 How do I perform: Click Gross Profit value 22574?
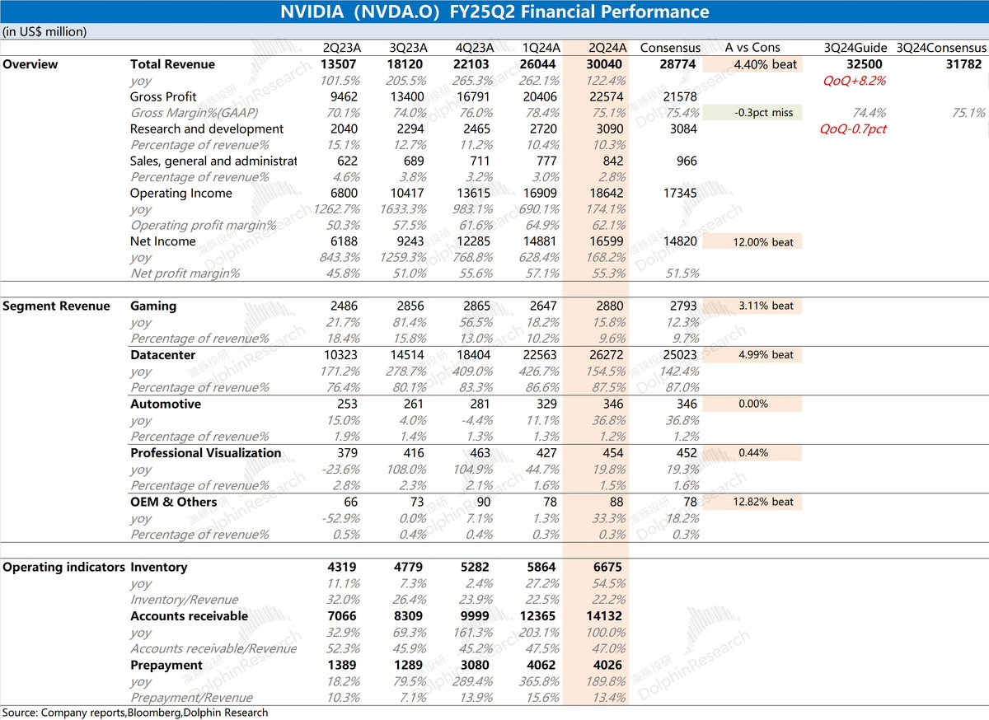pyautogui.click(x=607, y=96)
